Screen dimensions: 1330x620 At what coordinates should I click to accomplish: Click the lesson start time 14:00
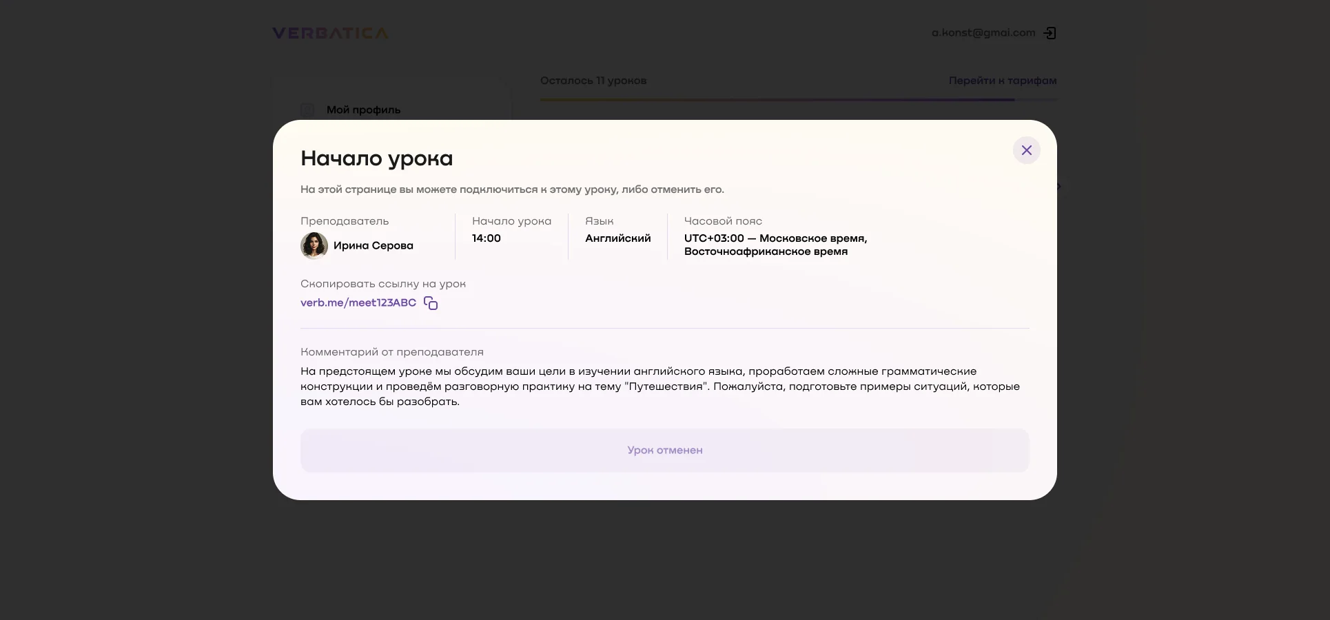(487, 238)
